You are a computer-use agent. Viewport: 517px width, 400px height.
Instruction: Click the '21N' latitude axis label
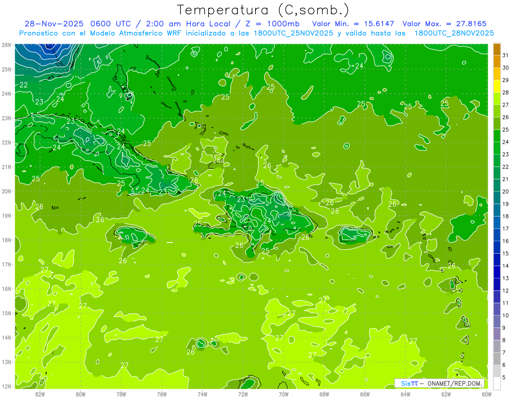click(x=6, y=167)
